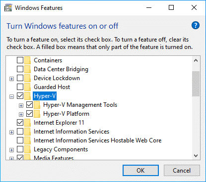Collapse the Hyper-V tree node
Viewport: 206px width, 182px height.
[11, 96]
